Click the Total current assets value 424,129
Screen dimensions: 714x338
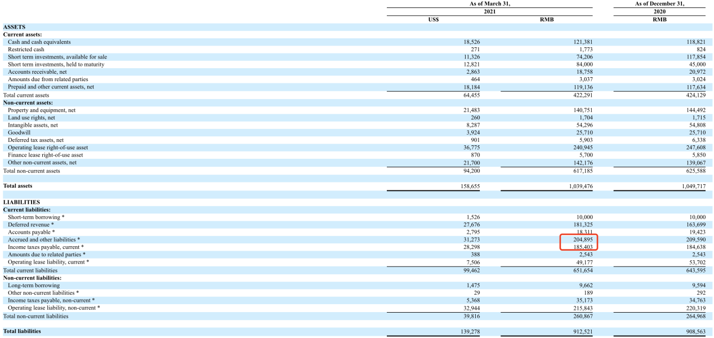(693, 95)
